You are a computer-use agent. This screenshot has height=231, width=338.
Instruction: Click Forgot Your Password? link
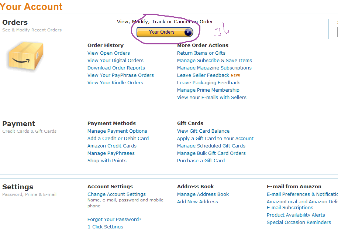(114, 220)
